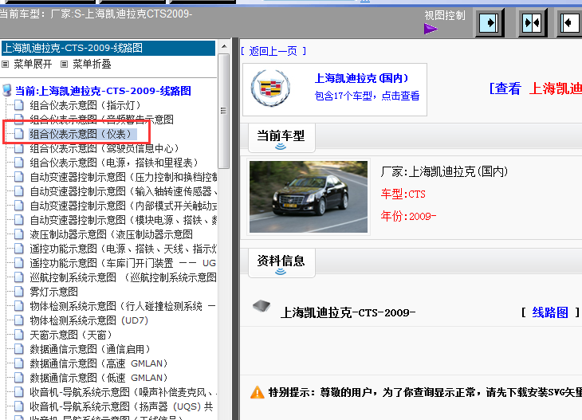
Task: Click the center-split view control button
Action: 533,23
